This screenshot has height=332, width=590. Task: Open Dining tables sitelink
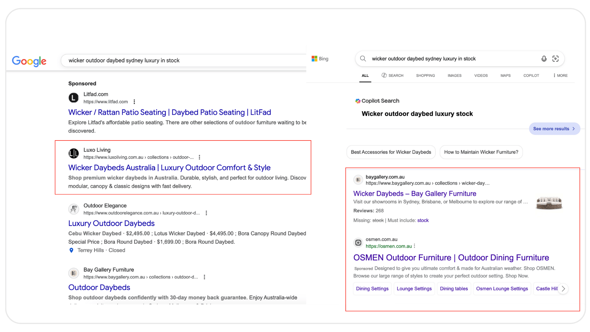(454, 289)
